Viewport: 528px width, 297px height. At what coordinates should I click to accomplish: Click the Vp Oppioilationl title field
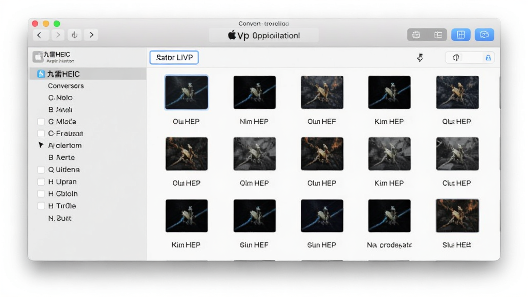coord(263,36)
